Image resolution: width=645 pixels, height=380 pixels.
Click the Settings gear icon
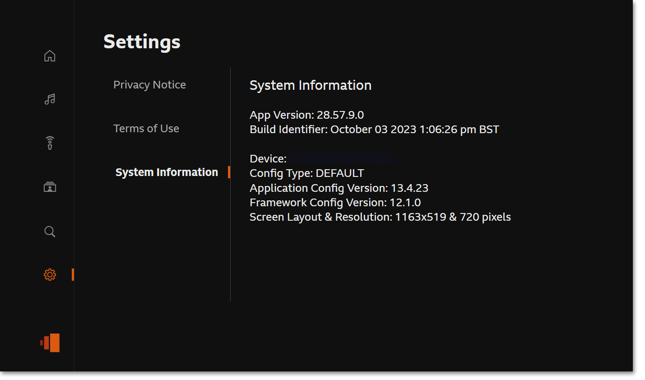[x=50, y=274]
